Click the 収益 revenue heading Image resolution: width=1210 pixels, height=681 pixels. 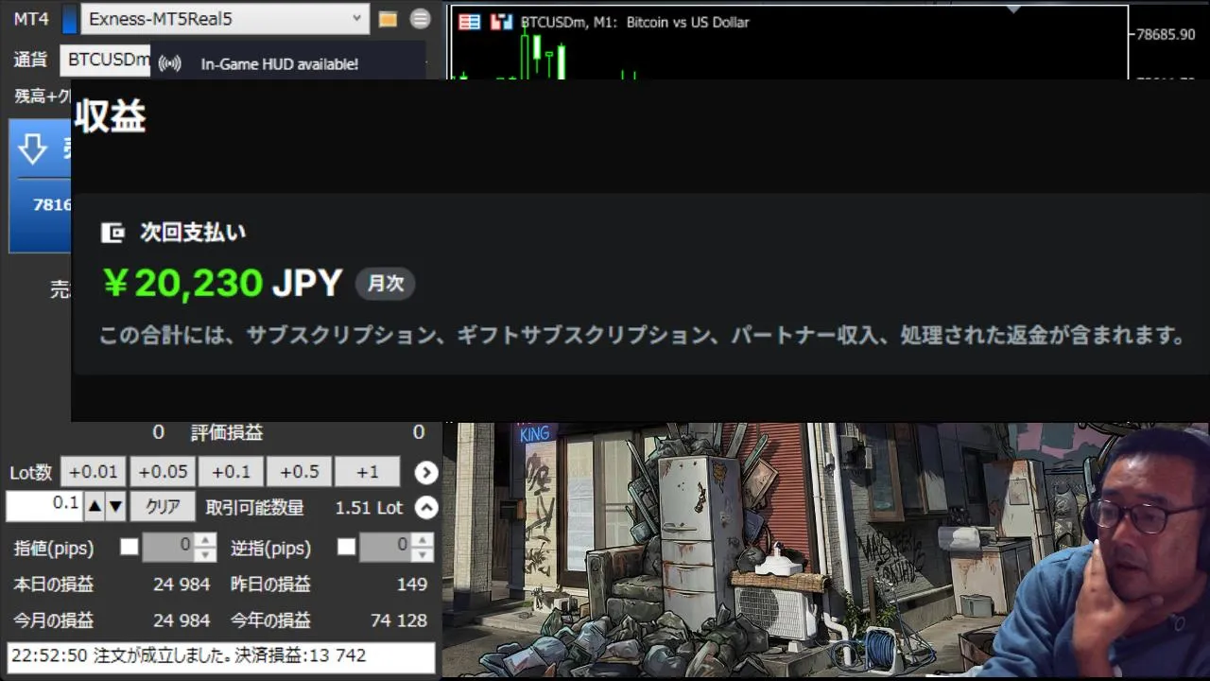coord(111,116)
